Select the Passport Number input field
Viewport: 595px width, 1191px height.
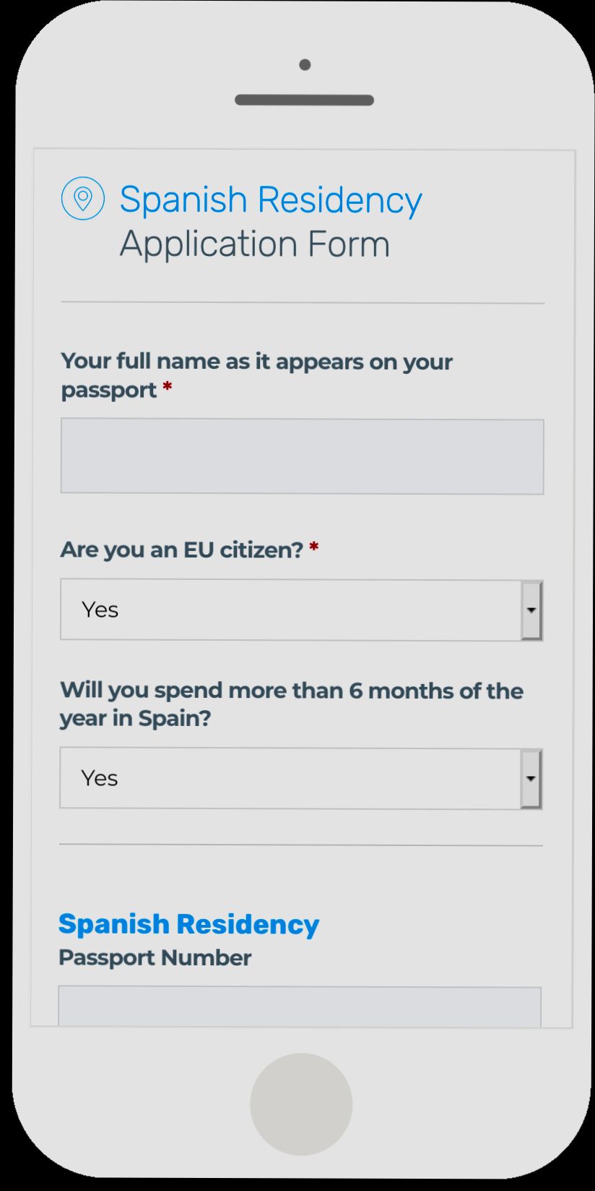point(301,1005)
